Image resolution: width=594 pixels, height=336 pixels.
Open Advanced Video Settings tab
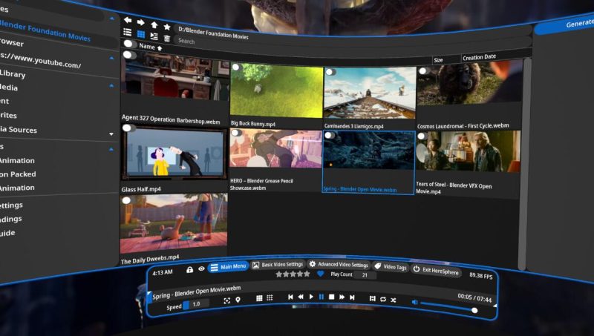339,264
